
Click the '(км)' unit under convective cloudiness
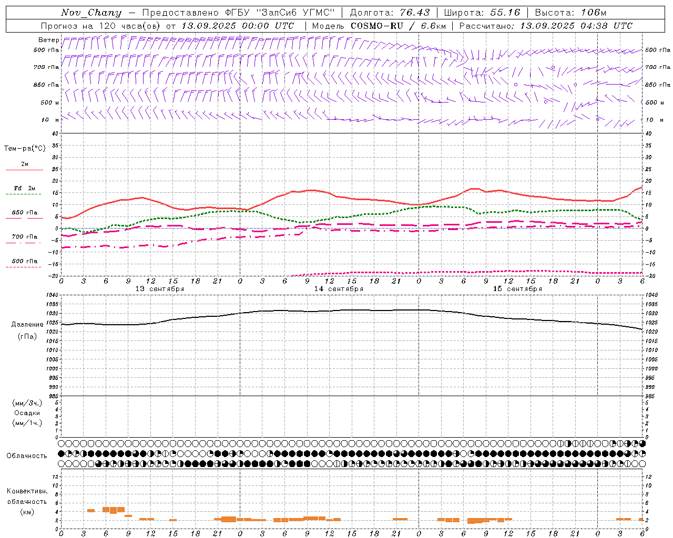tap(27, 512)
